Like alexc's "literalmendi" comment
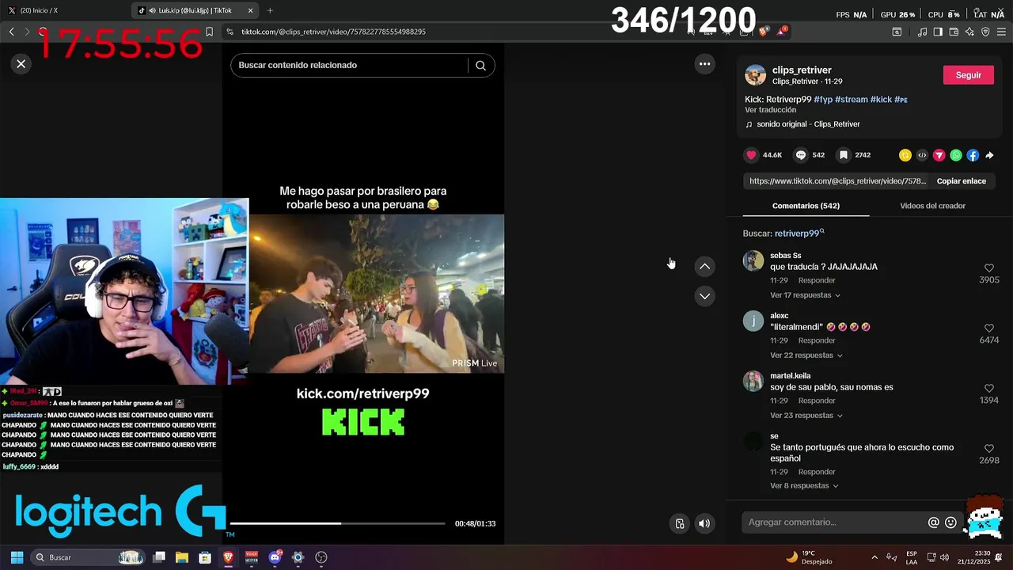Image resolution: width=1013 pixels, height=570 pixels. (x=989, y=329)
